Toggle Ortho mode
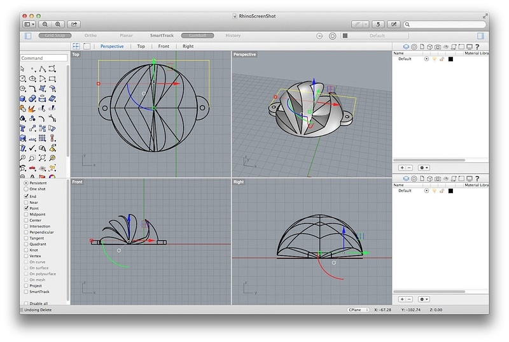The image size is (509, 342). tap(90, 36)
